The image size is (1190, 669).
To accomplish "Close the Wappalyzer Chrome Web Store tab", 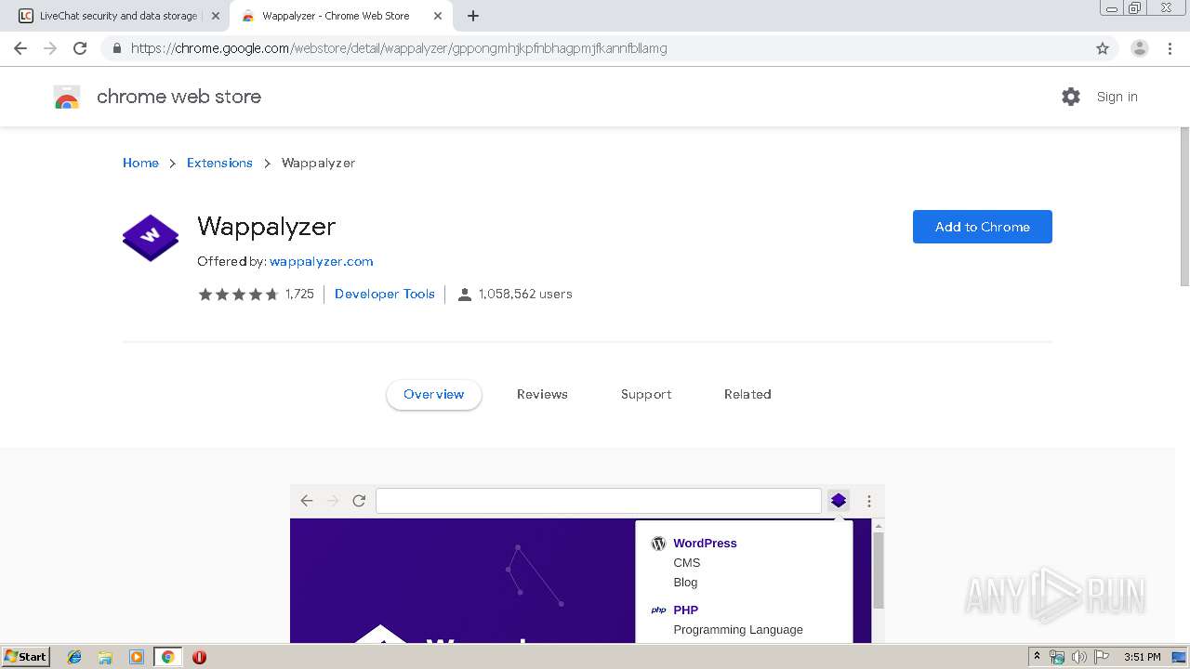I will click(438, 16).
